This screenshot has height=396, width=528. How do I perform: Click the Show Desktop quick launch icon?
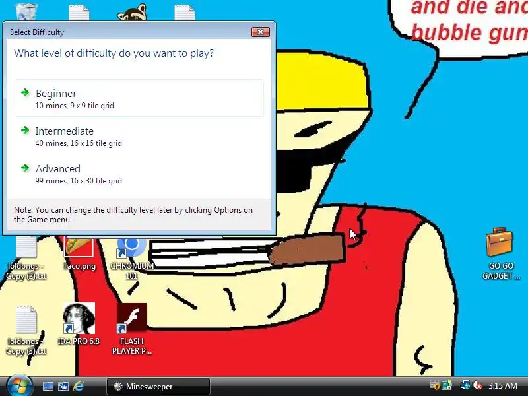[x=48, y=386]
